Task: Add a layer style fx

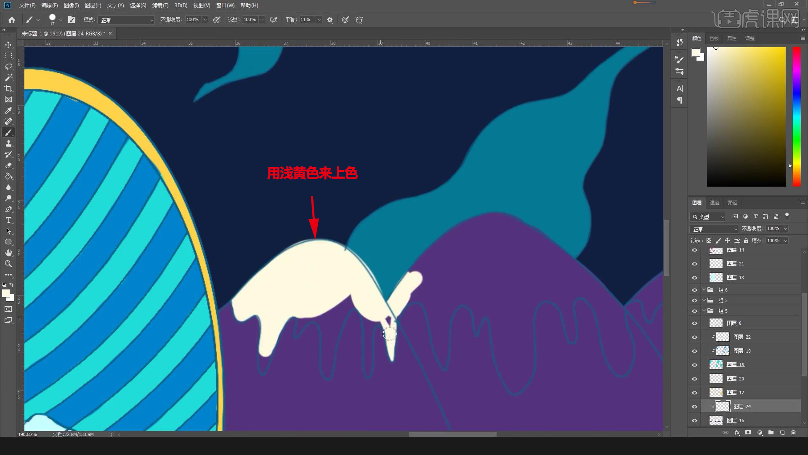Action: 737,433
